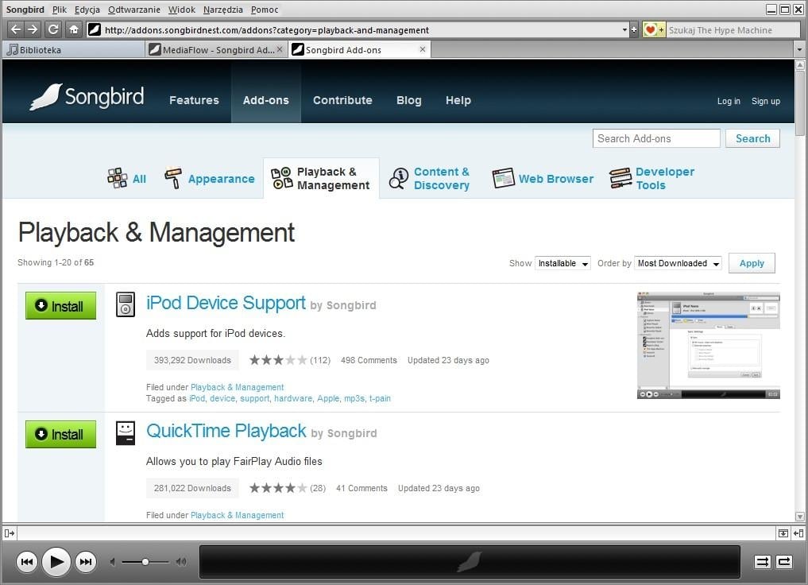Click the browser back arrow button

(x=15, y=29)
